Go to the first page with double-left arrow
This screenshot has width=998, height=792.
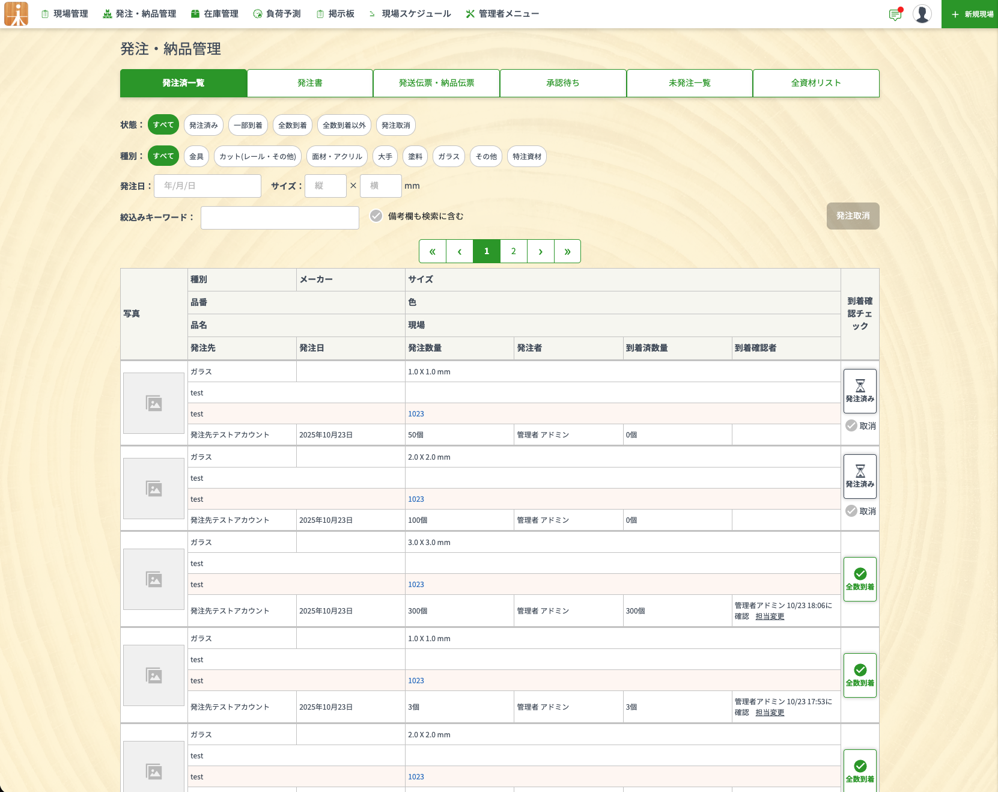(x=433, y=251)
